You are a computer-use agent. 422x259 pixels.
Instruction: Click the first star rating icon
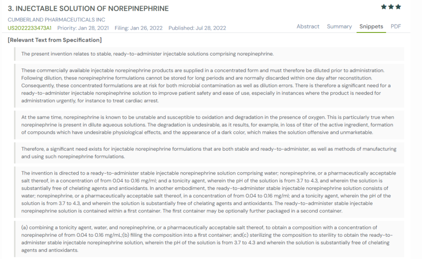tap(384, 7)
